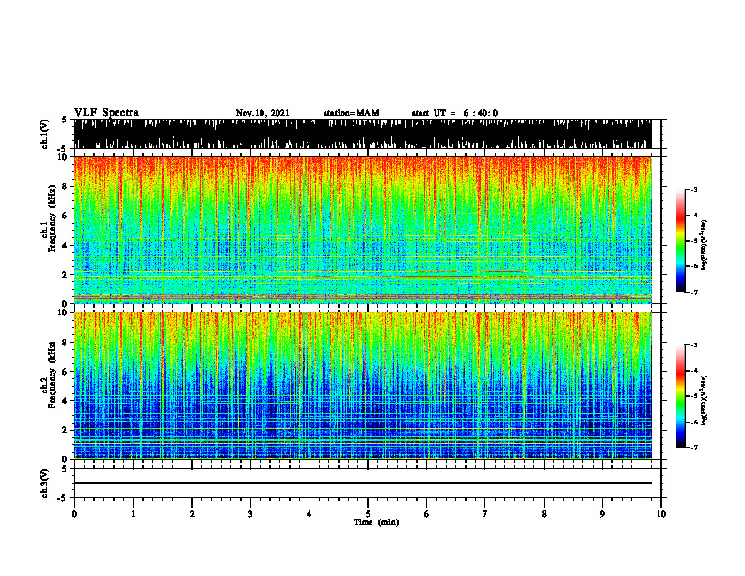Screen dimensions: 745x576
Task: Select the "start UT = 6 : 40: 0" text
Action: 454,113
